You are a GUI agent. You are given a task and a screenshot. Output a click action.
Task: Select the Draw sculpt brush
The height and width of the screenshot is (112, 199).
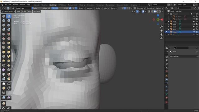pos(4,16)
